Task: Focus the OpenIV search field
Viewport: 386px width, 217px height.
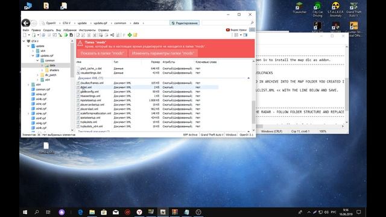Action: point(228,23)
